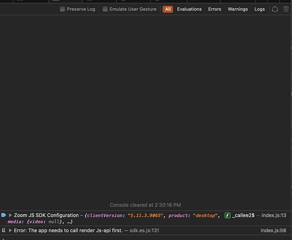This screenshot has width=292, height=240.
Task: Click the error entry level icon
Action: 3,230
